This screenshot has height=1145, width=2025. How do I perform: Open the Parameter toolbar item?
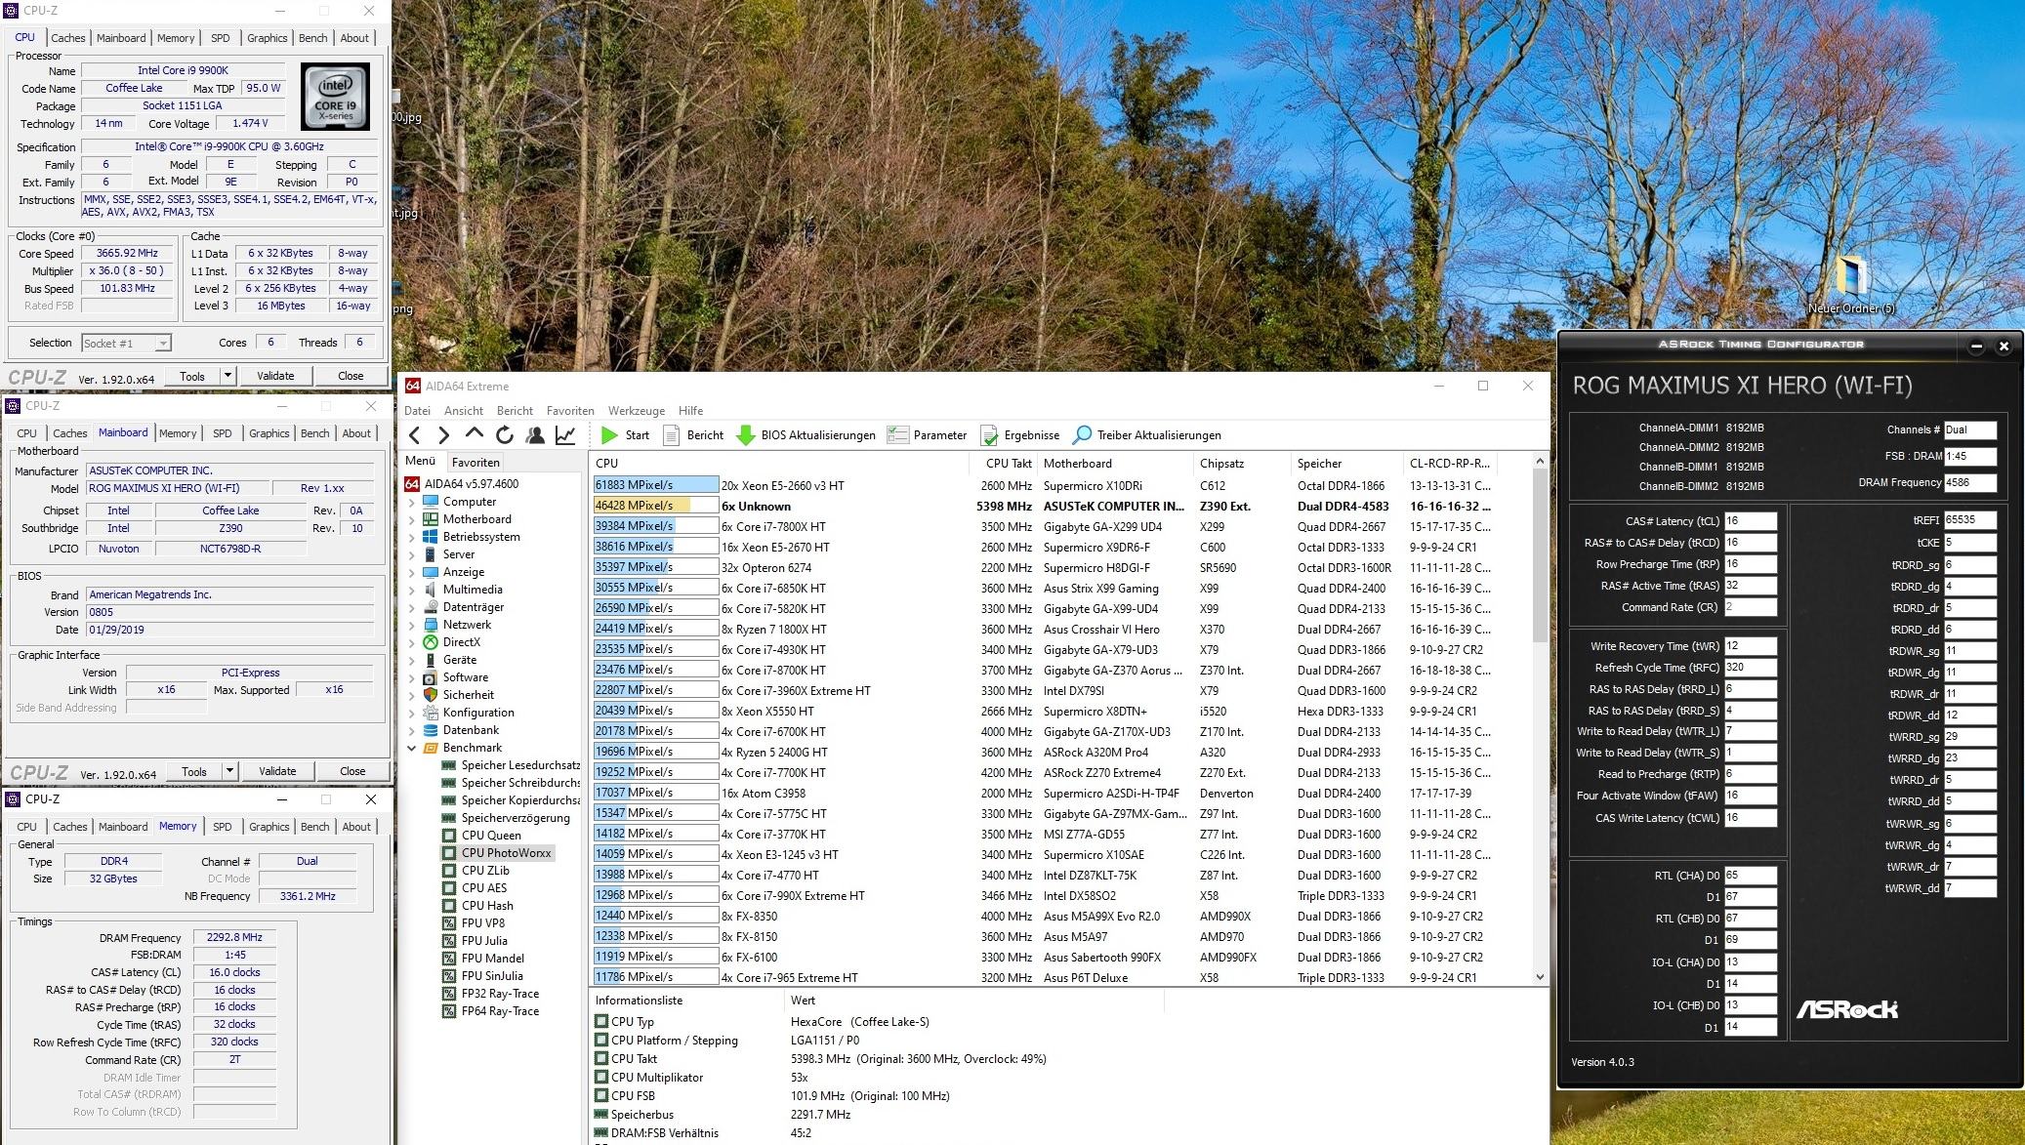pos(927,435)
